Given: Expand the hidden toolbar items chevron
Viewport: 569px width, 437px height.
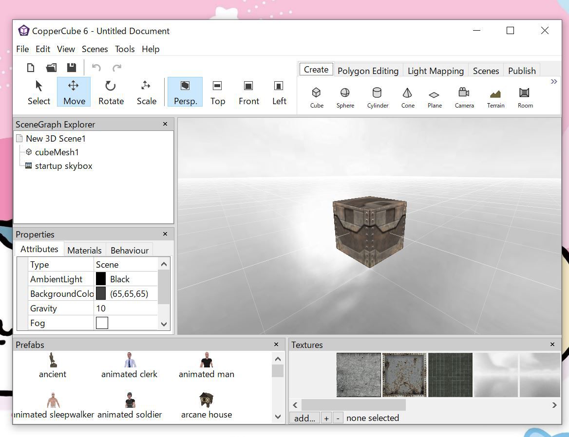Looking at the screenshot, I should [554, 82].
